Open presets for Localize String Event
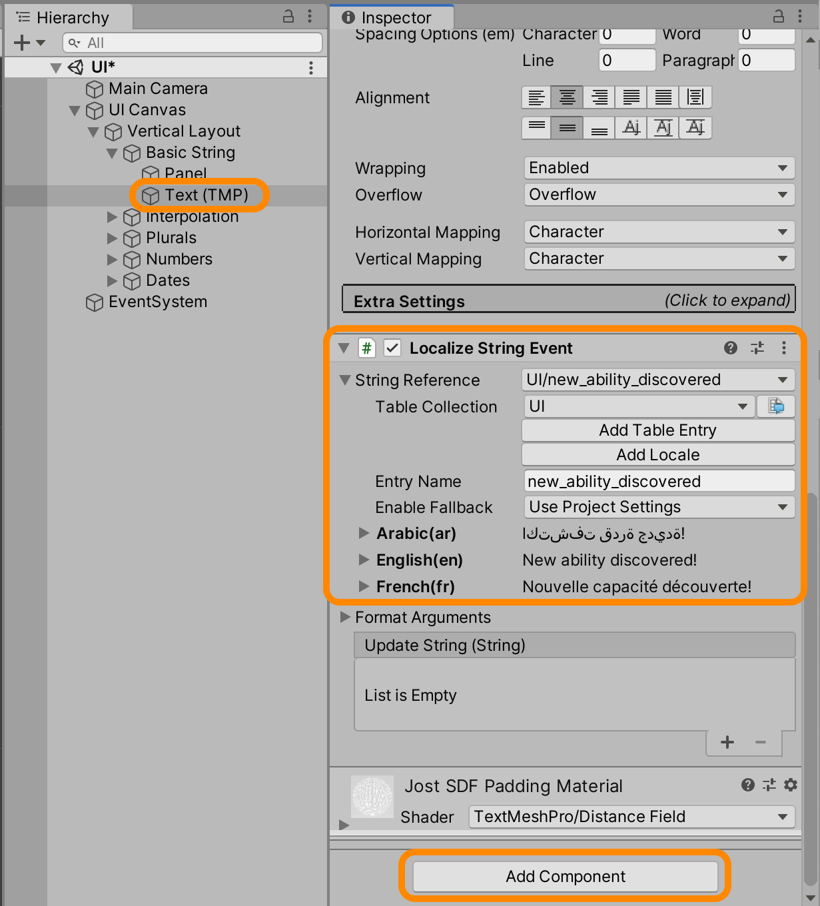This screenshot has height=906, width=820. point(757,348)
